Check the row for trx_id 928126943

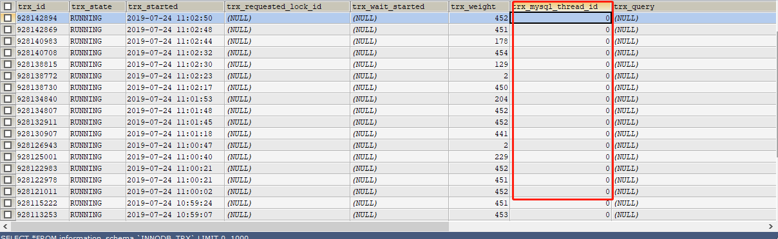tap(8, 145)
